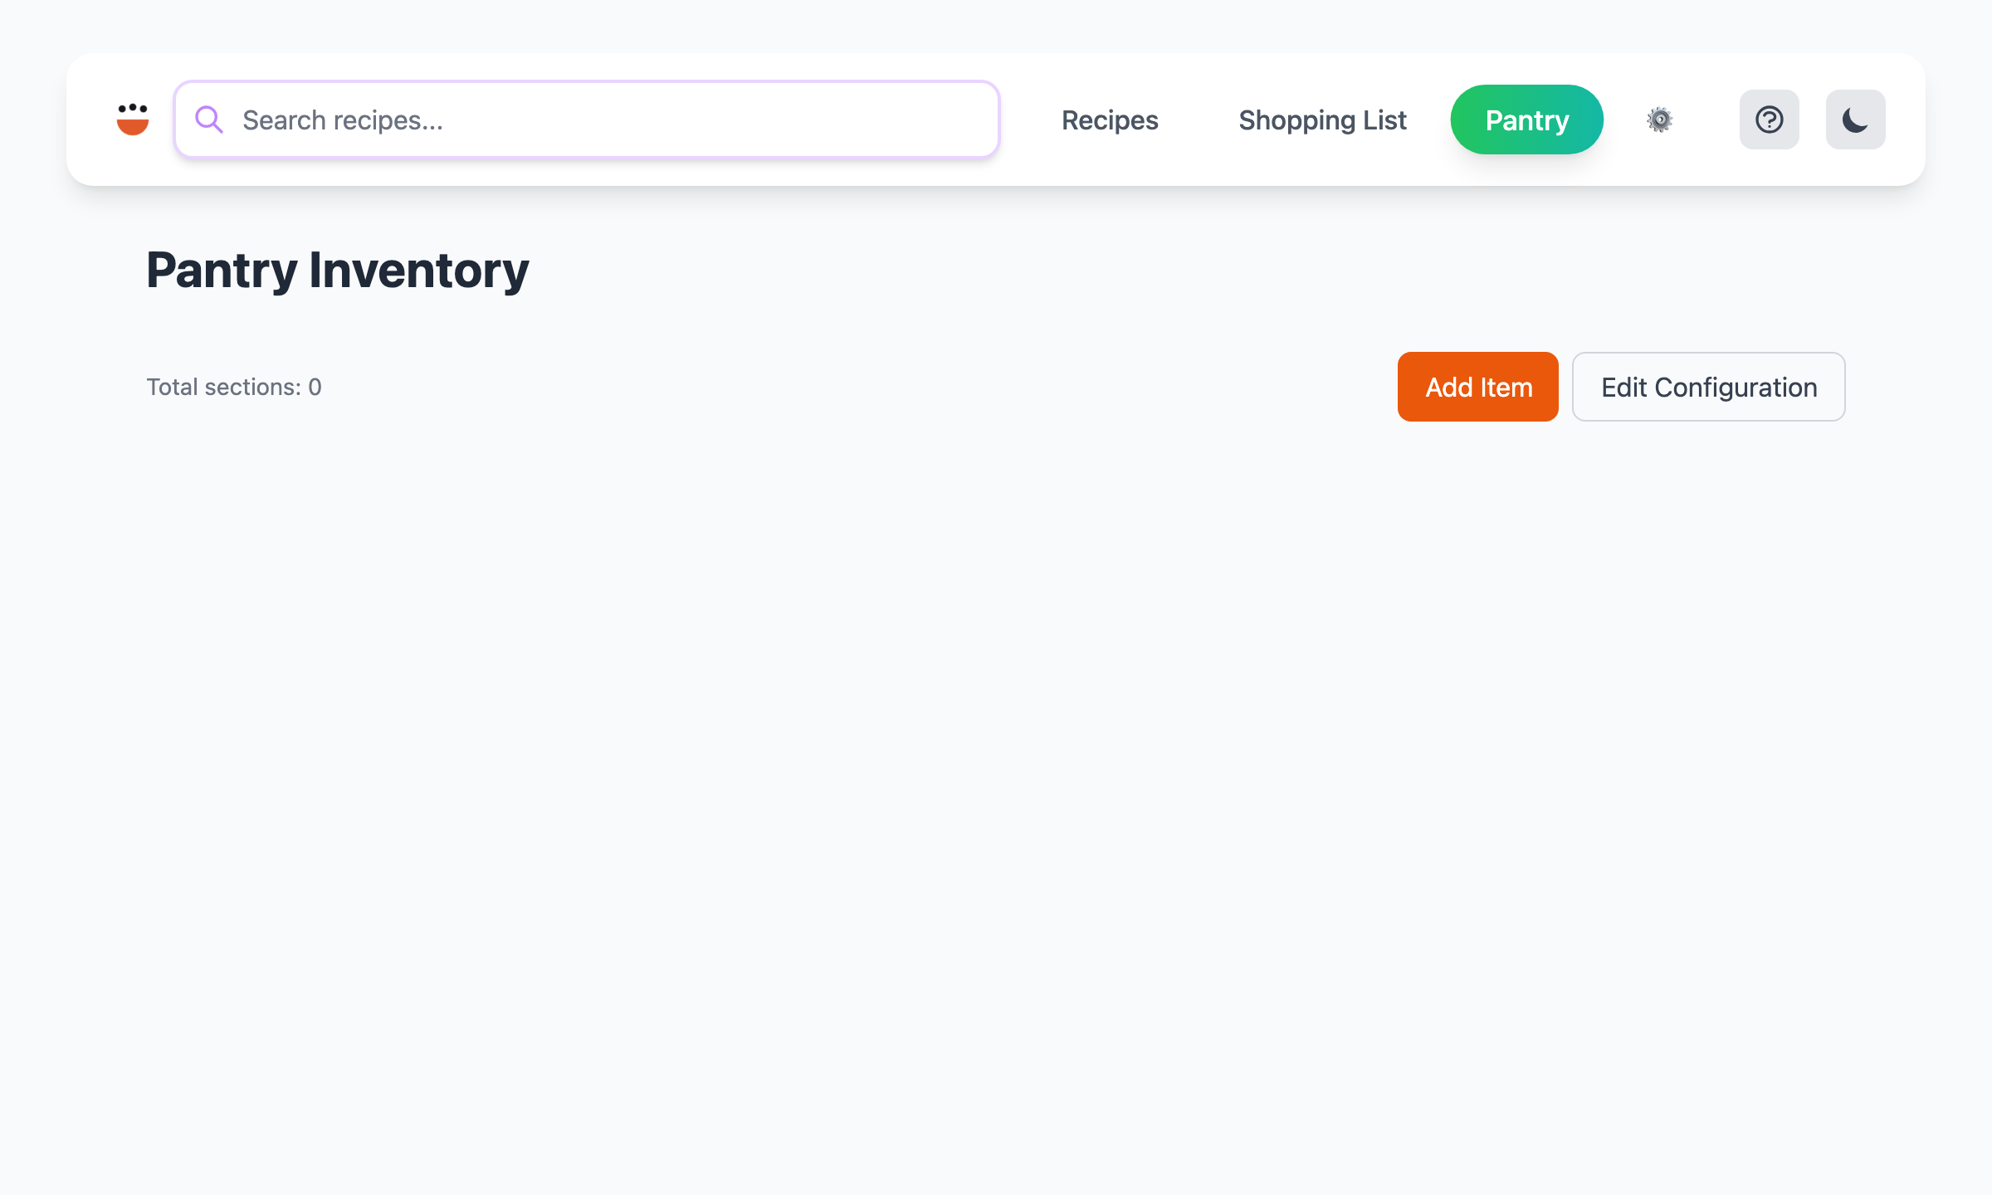Go to the Recipes page
Viewport: 1992px width, 1195px height.
[x=1110, y=119]
